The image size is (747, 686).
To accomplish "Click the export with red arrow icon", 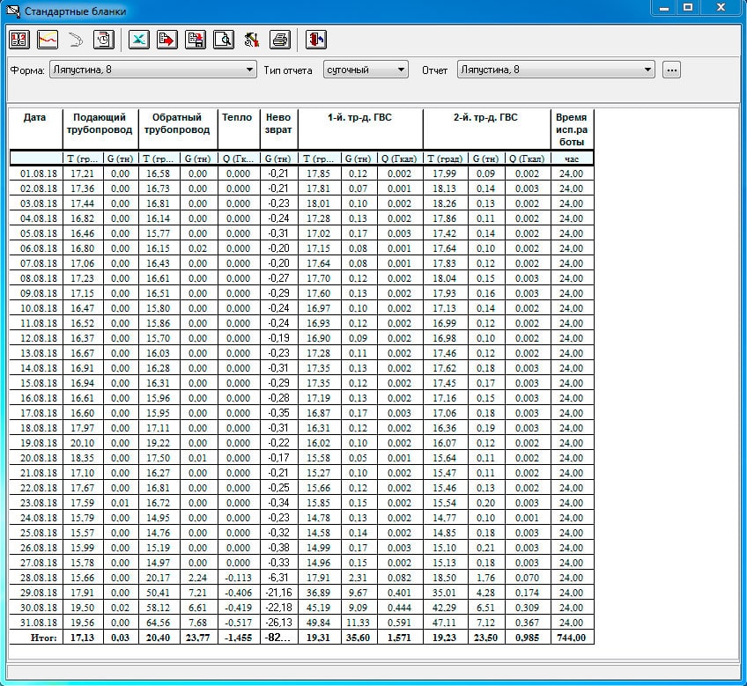I will point(167,39).
